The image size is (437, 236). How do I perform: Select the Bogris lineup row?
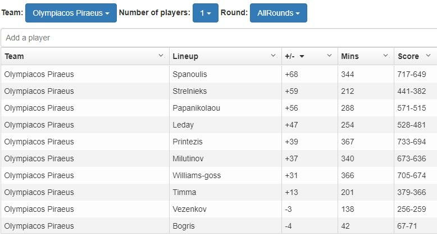point(184,226)
